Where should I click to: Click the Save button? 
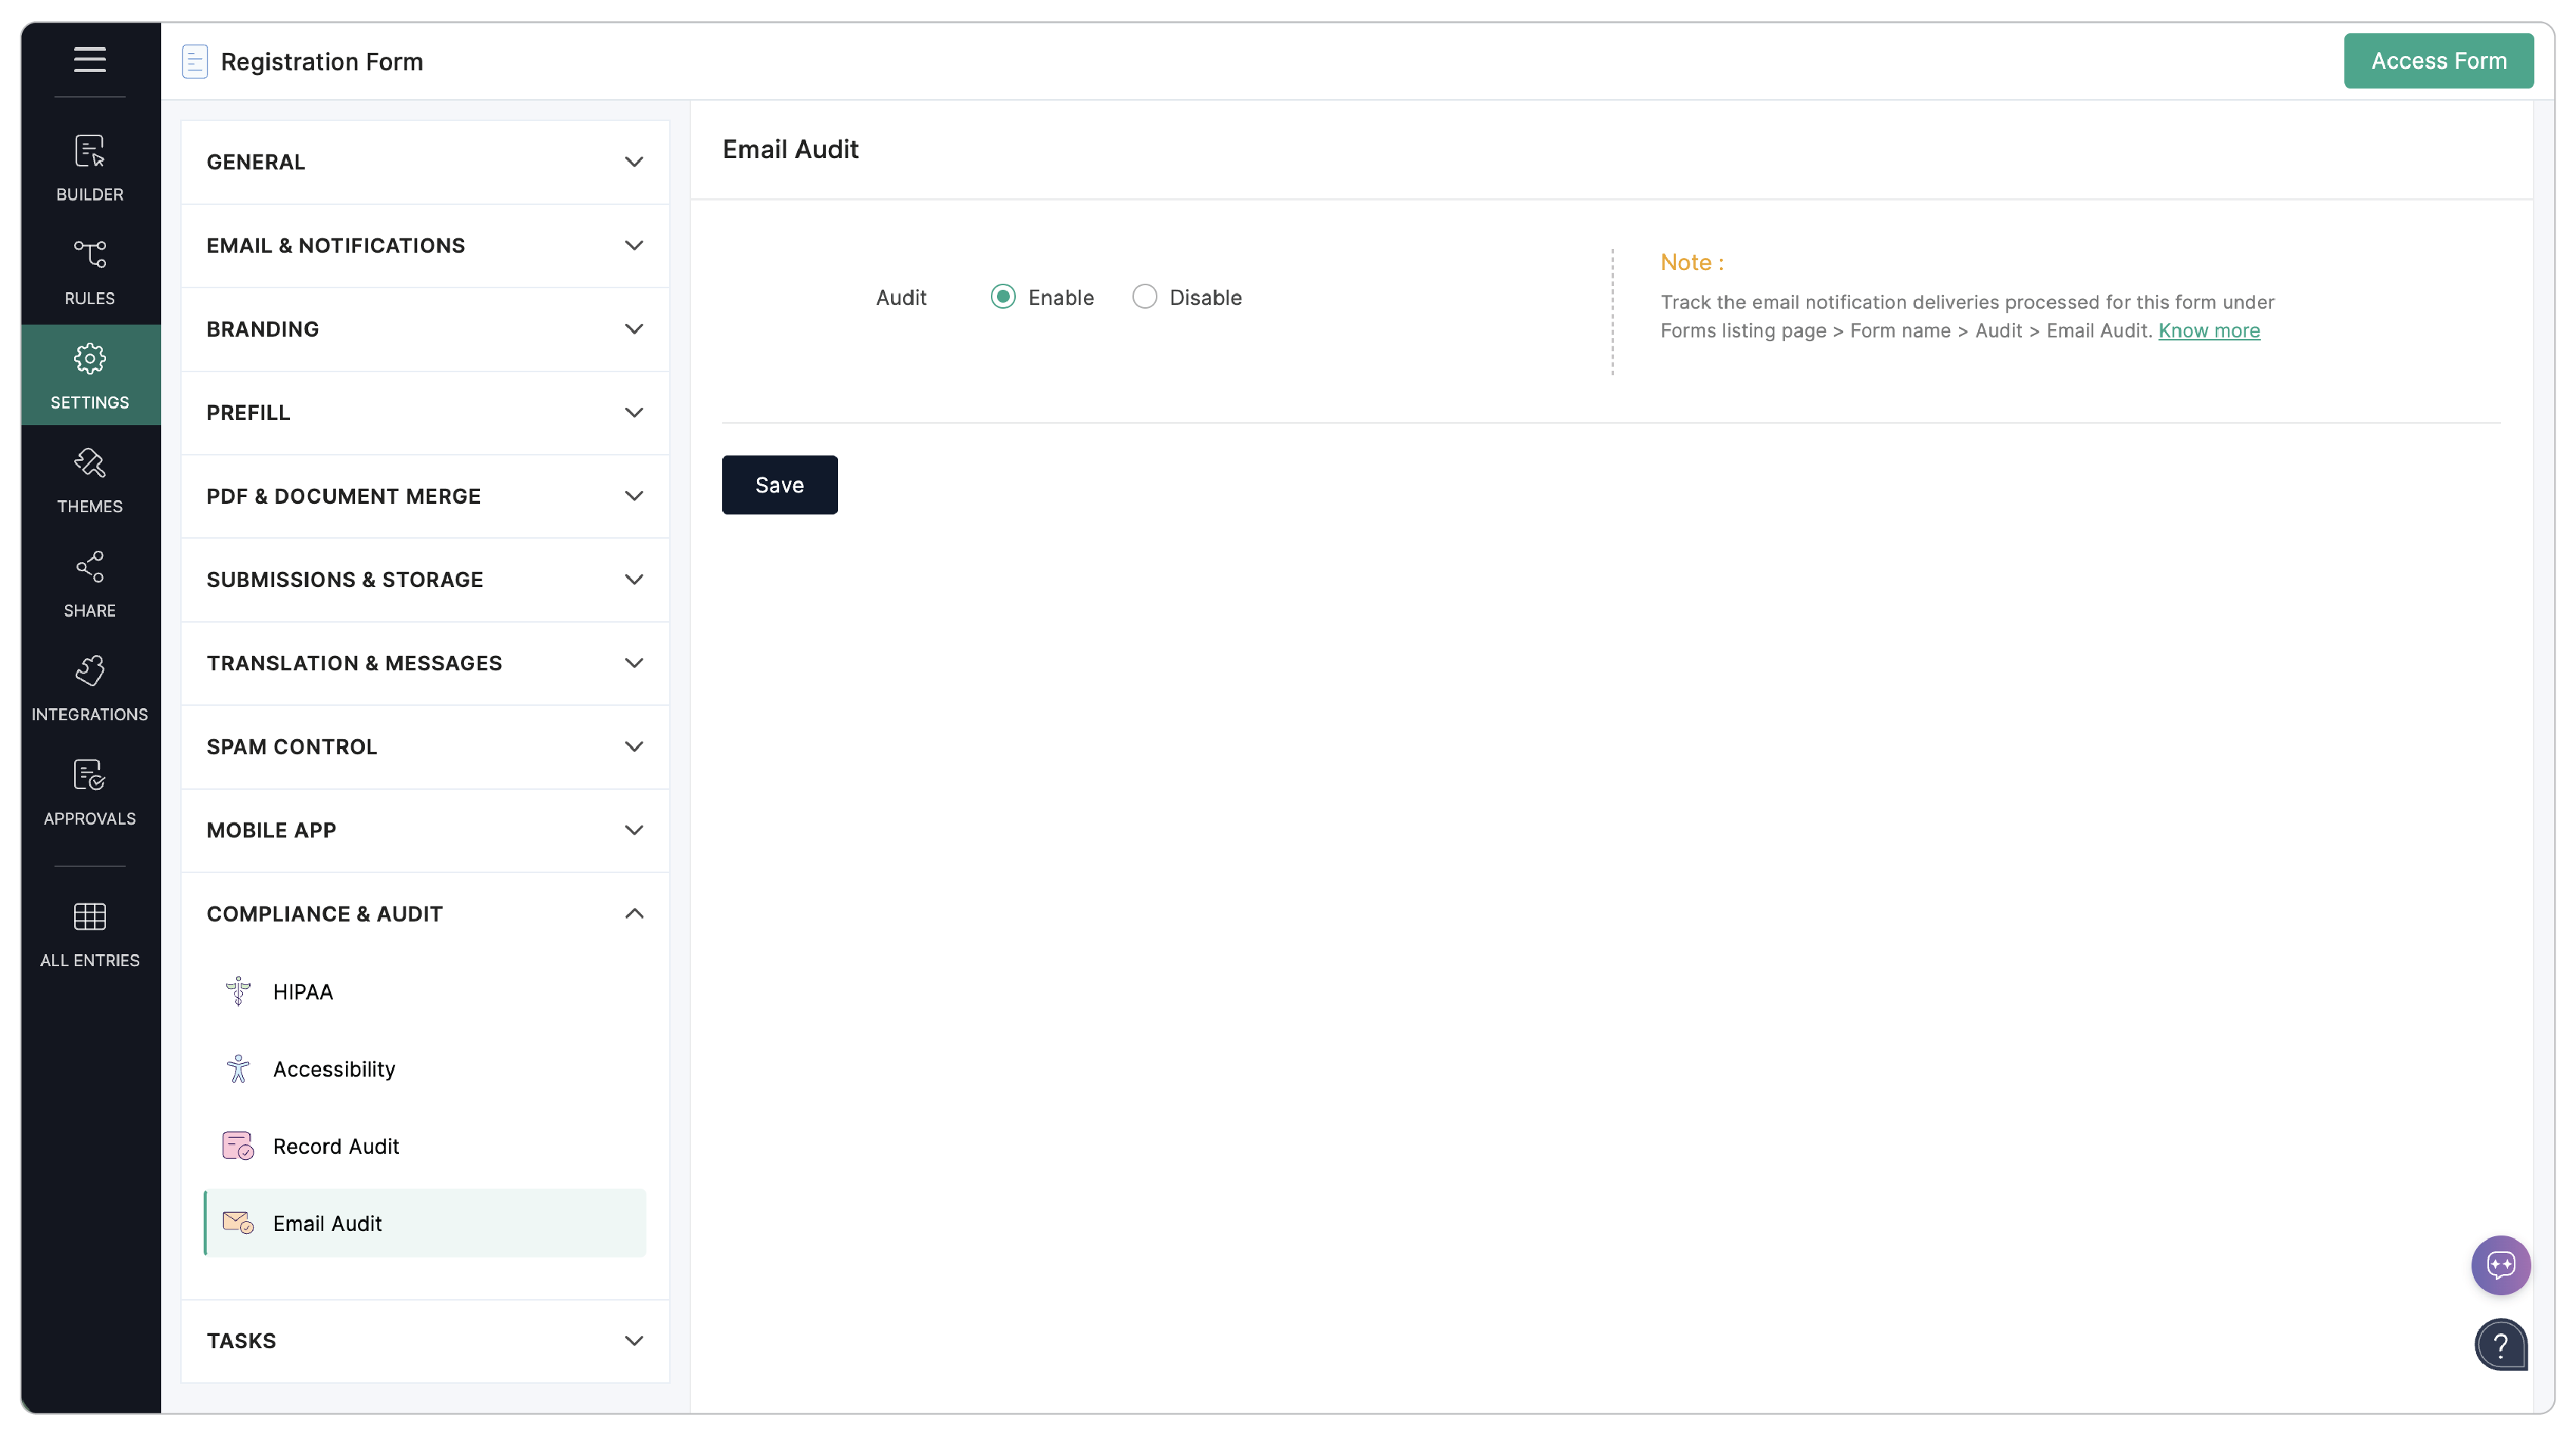[x=779, y=485]
